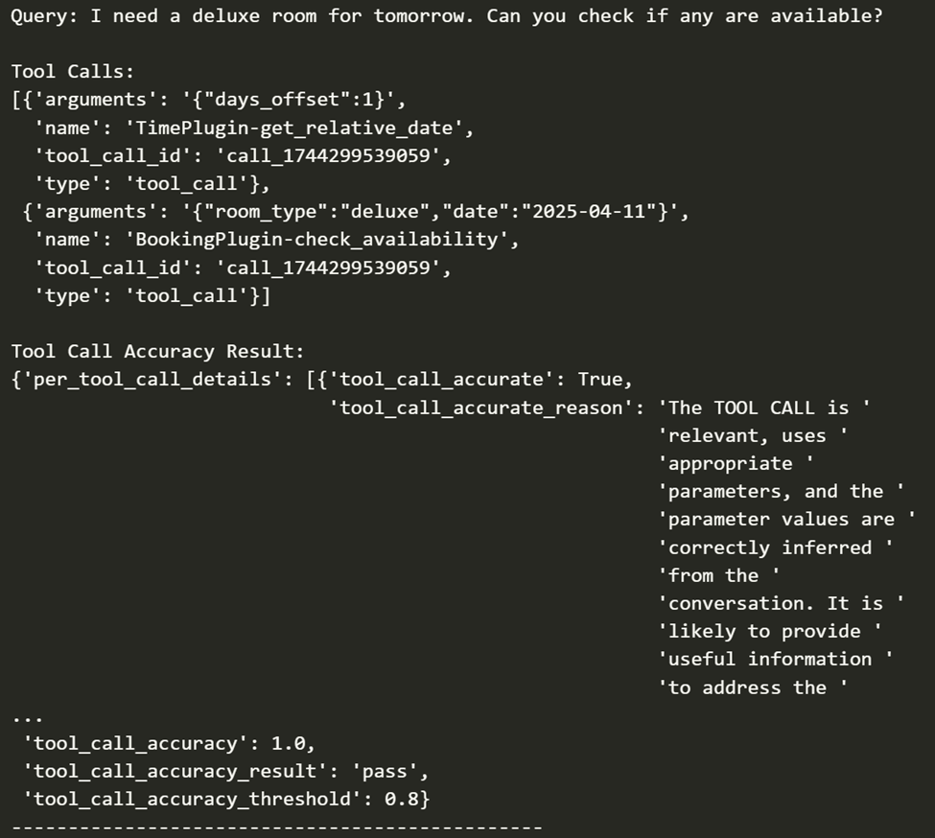The height and width of the screenshot is (838, 935).
Task: Click the 'Tool Calls:' heading
Action: (73, 72)
